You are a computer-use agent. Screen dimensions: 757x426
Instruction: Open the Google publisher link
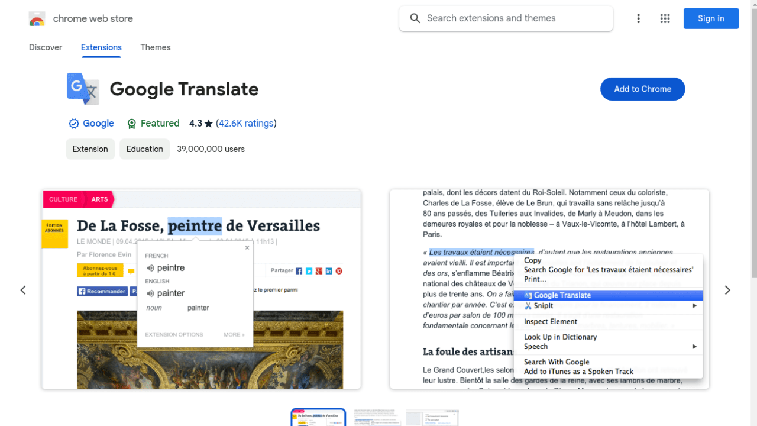pyautogui.click(x=98, y=123)
